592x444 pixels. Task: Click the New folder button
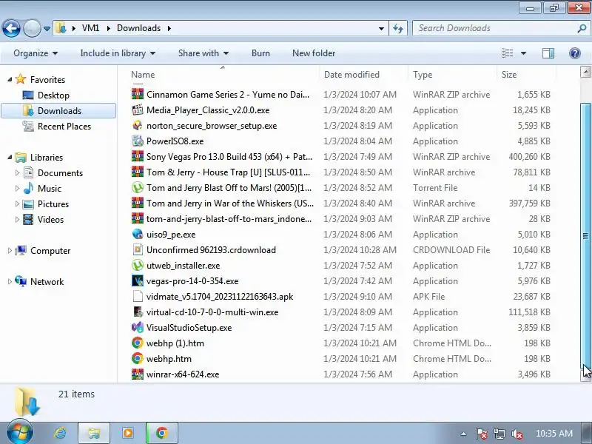pyautogui.click(x=314, y=53)
